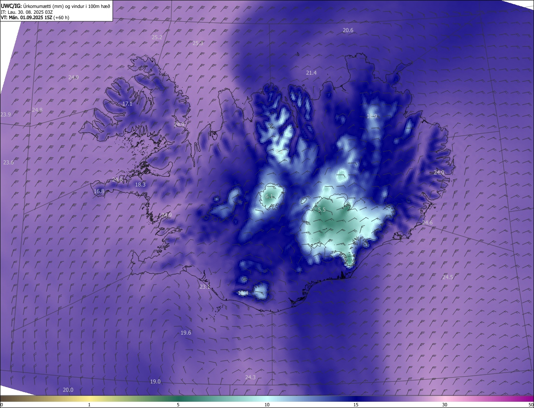Click the value 17.1 over the Westfjords
This screenshot has width=534, height=408.
(127, 104)
